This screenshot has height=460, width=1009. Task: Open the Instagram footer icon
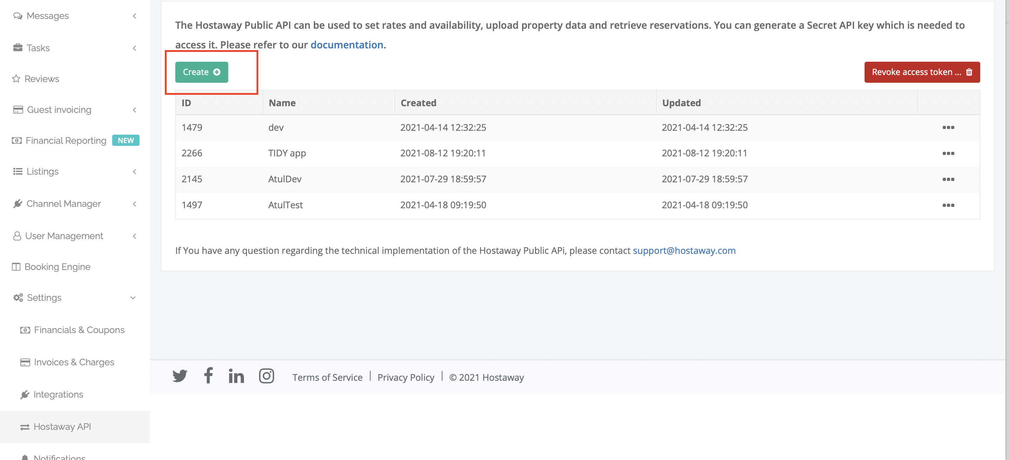coord(266,376)
